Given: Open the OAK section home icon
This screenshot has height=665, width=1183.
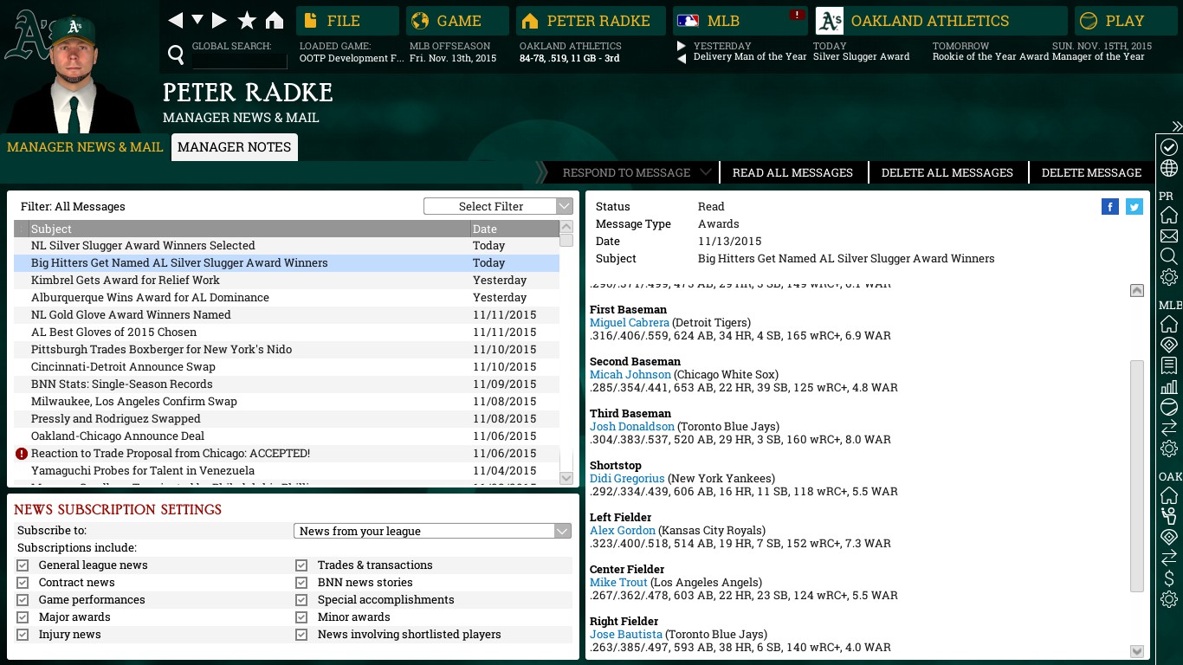Looking at the screenshot, I should [x=1169, y=495].
